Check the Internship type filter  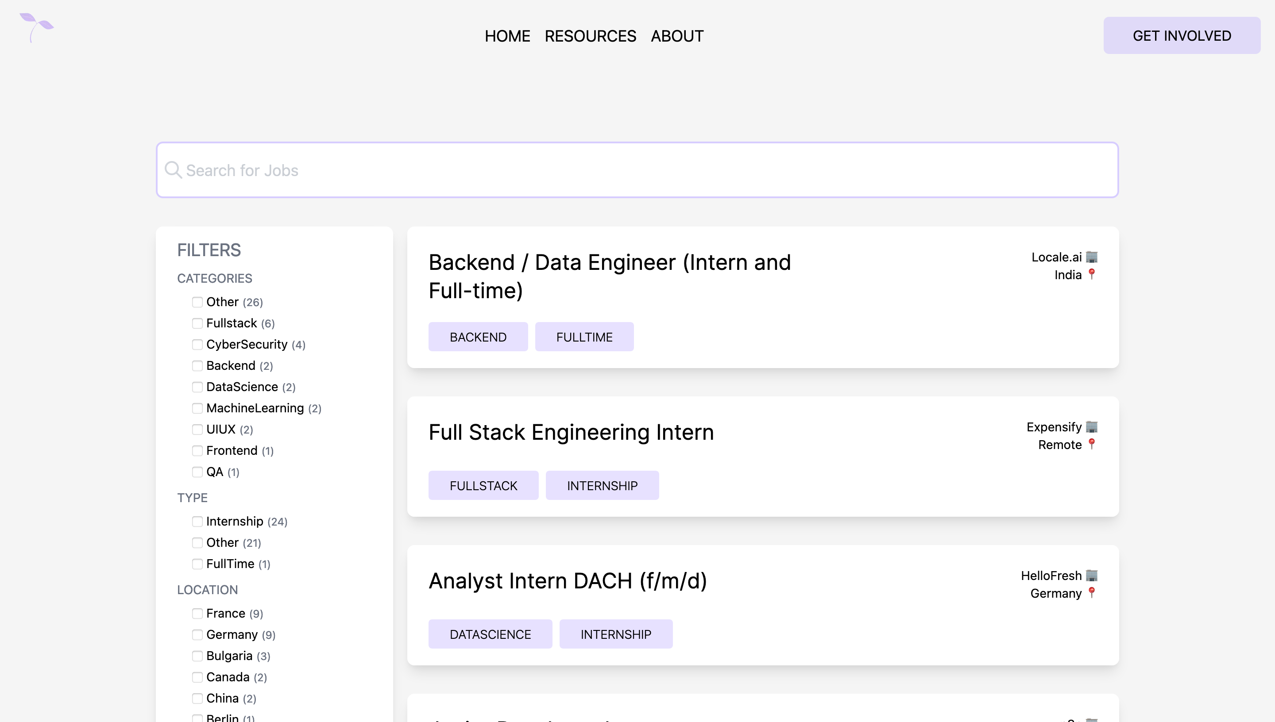click(197, 522)
